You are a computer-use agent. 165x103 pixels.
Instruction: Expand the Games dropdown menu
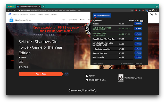pyautogui.click(x=16, y=14)
